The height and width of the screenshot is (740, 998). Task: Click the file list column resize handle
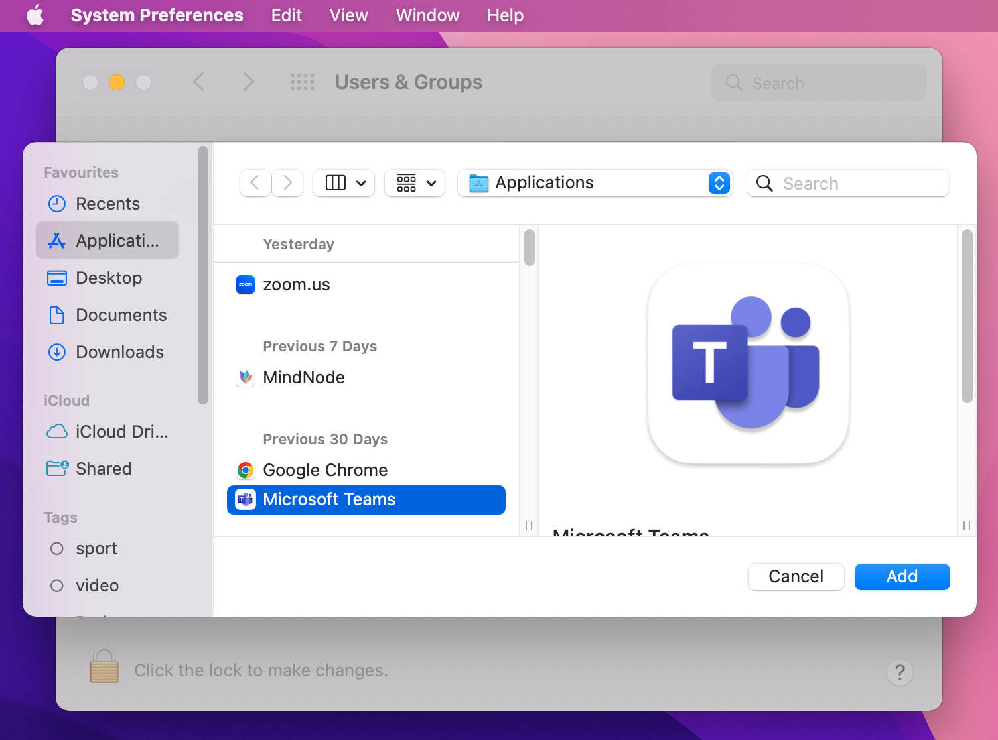(x=529, y=526)
